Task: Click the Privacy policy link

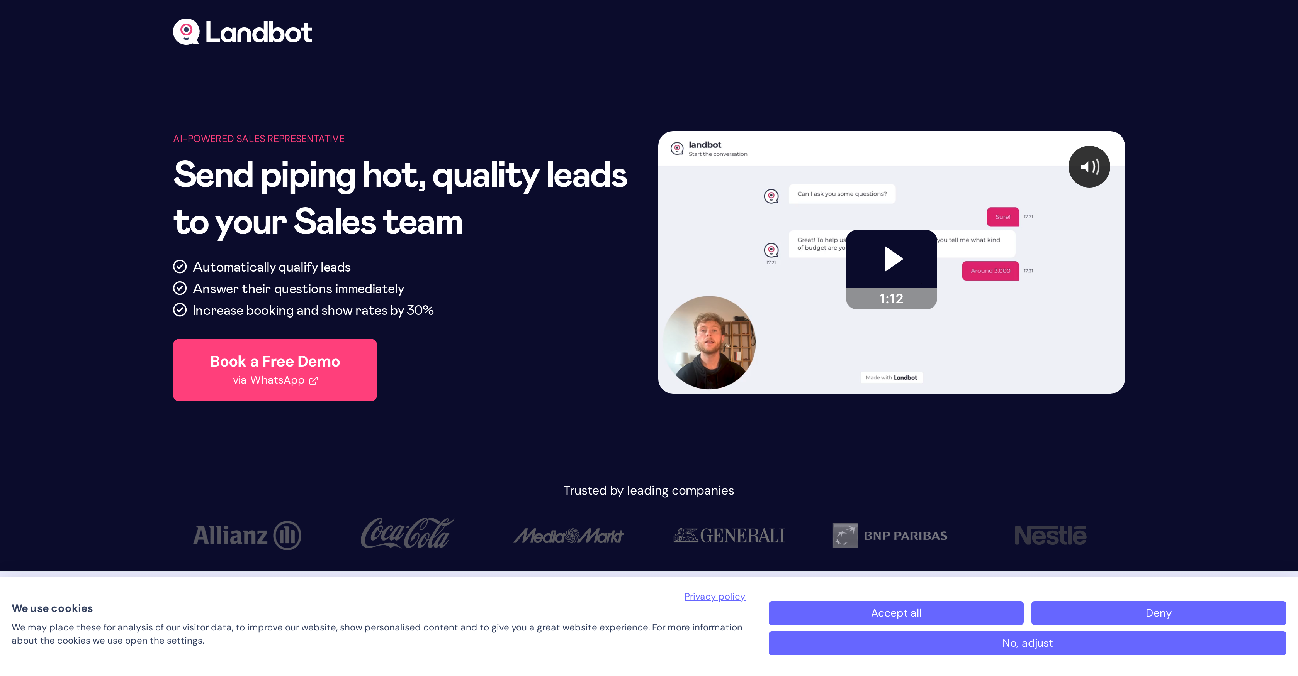Action: (x=714, y=595)
